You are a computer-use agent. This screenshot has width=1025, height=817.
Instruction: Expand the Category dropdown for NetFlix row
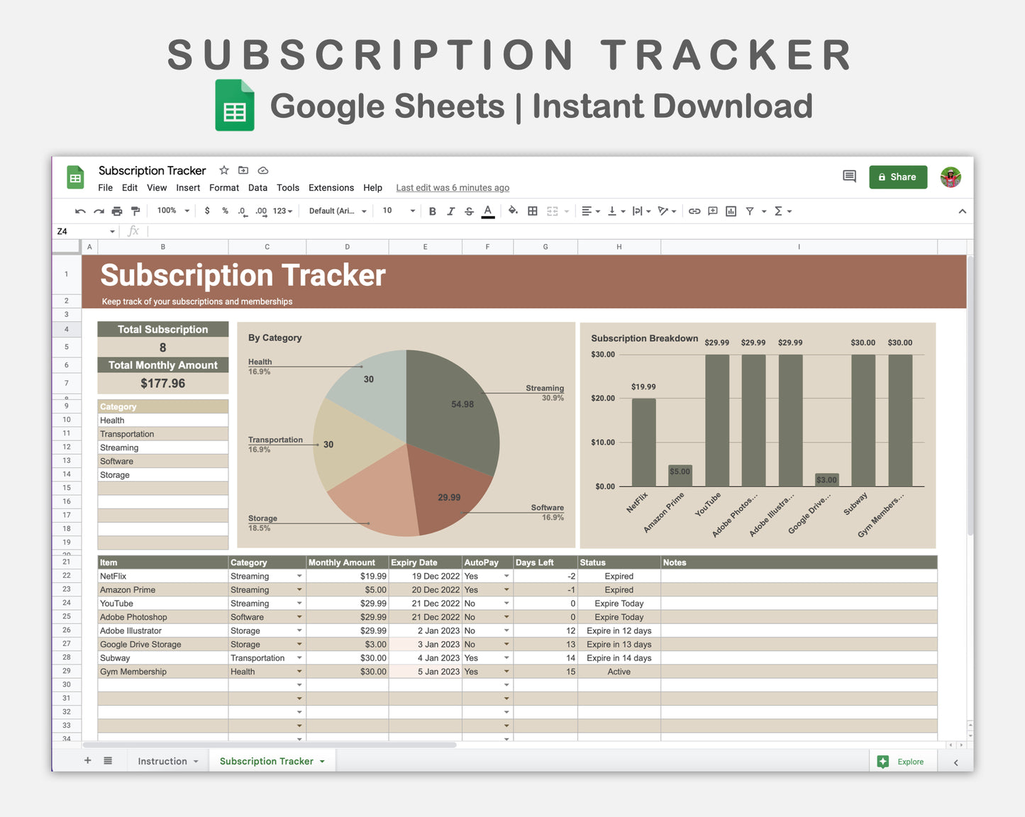299,576
